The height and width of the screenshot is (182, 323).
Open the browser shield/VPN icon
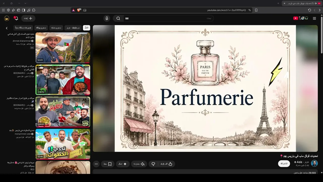click(x=8, y=10)
